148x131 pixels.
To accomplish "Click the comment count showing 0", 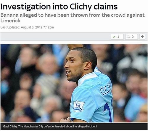I will [x=133, y=37].
